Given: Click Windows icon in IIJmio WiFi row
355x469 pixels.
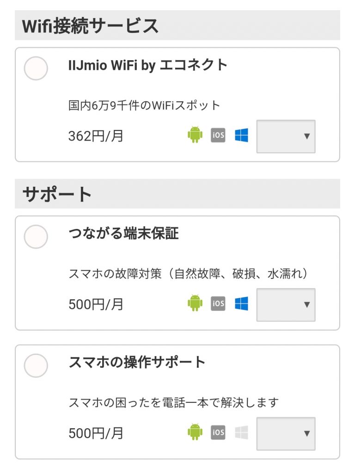Looking at the screenshot, I should tap(241, 136).
